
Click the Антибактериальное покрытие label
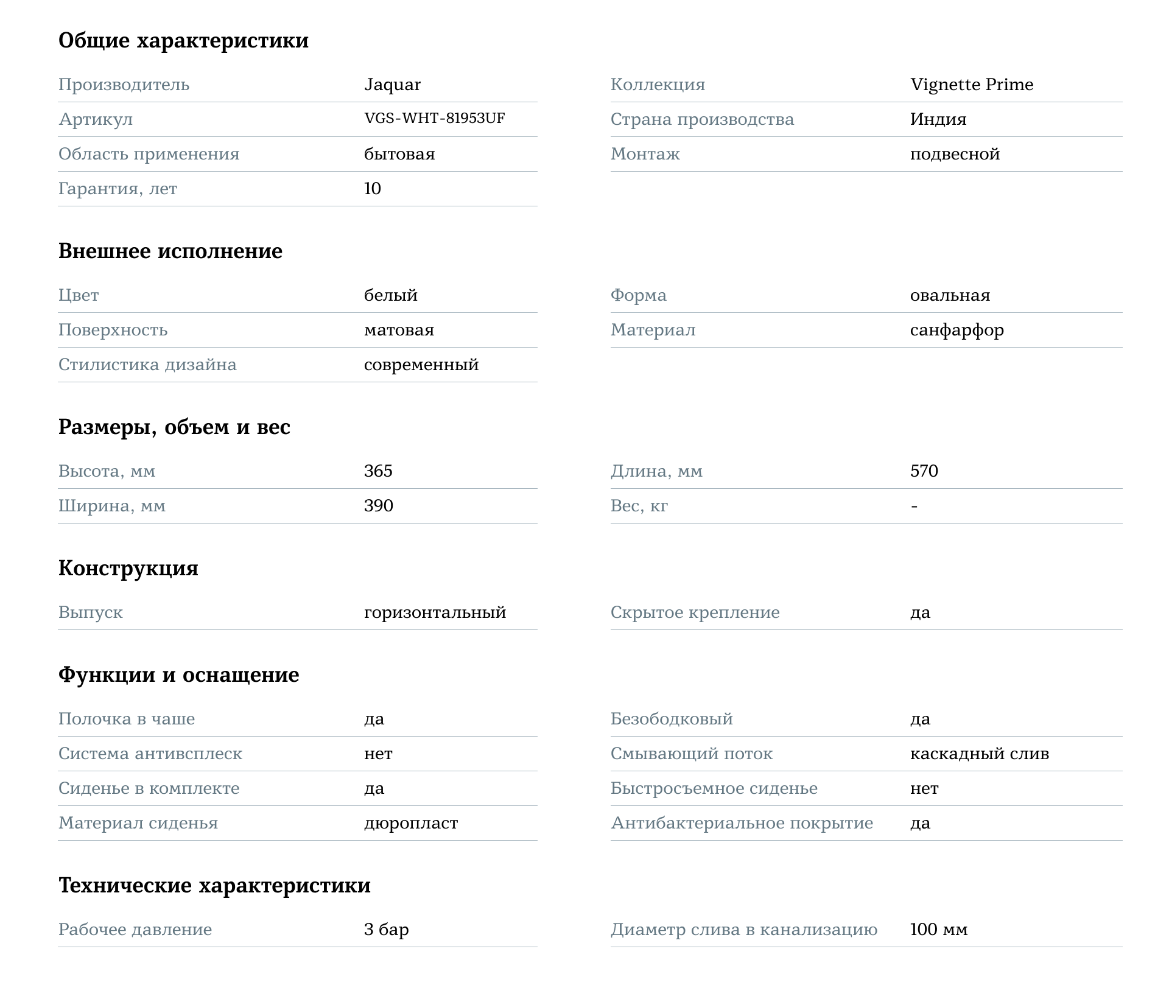point(742,823)
